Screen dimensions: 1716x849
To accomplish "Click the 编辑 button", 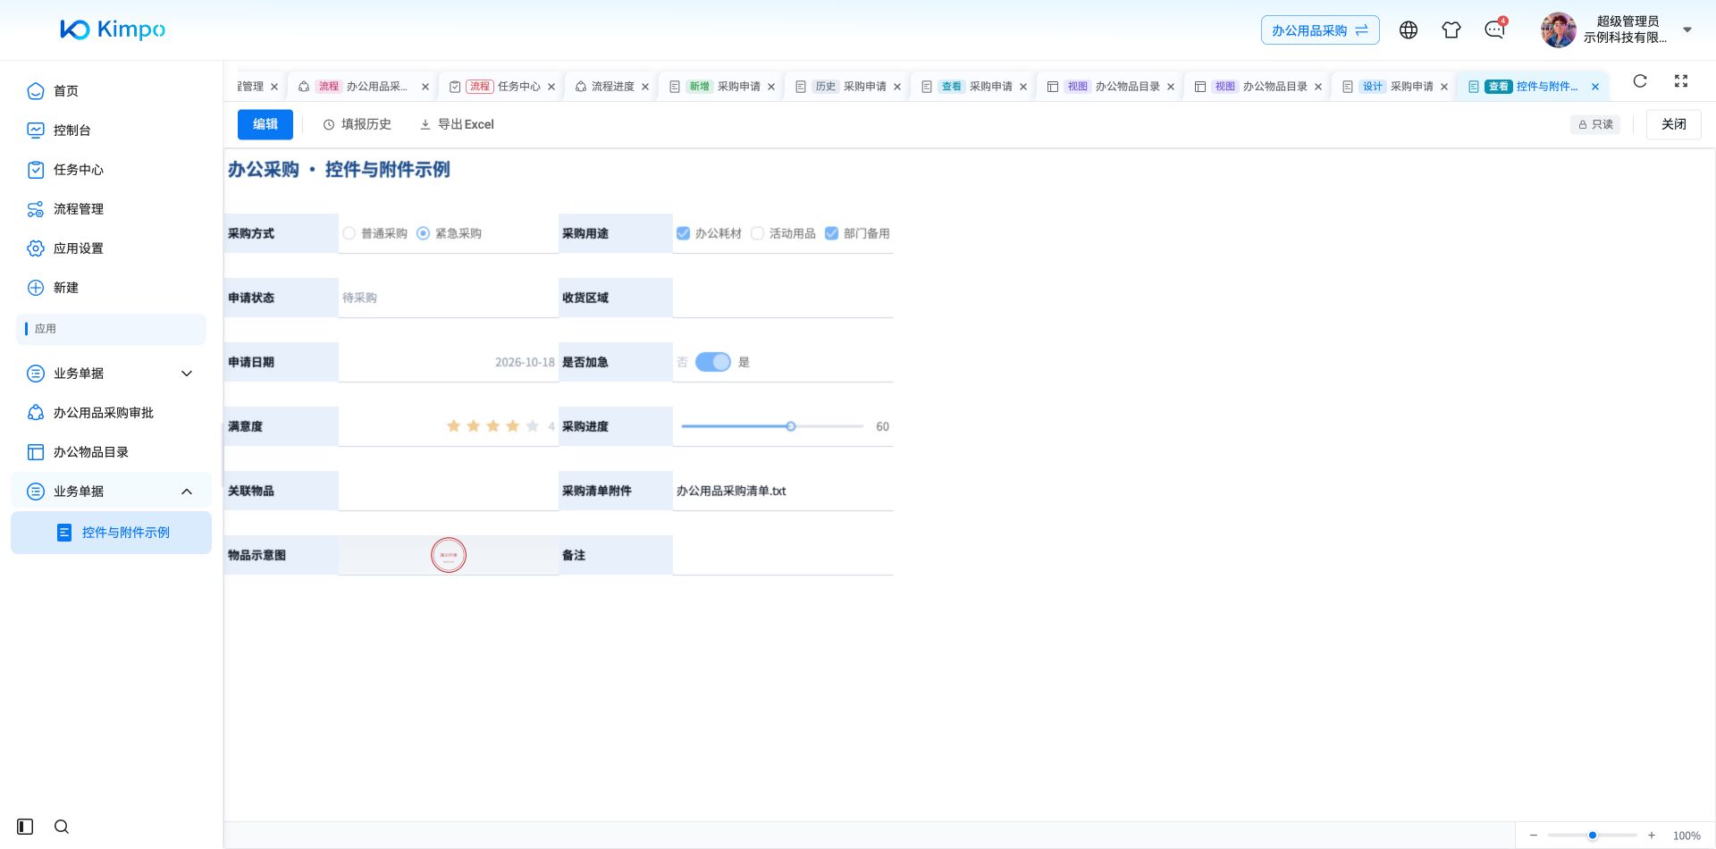I will coord(265,124).
